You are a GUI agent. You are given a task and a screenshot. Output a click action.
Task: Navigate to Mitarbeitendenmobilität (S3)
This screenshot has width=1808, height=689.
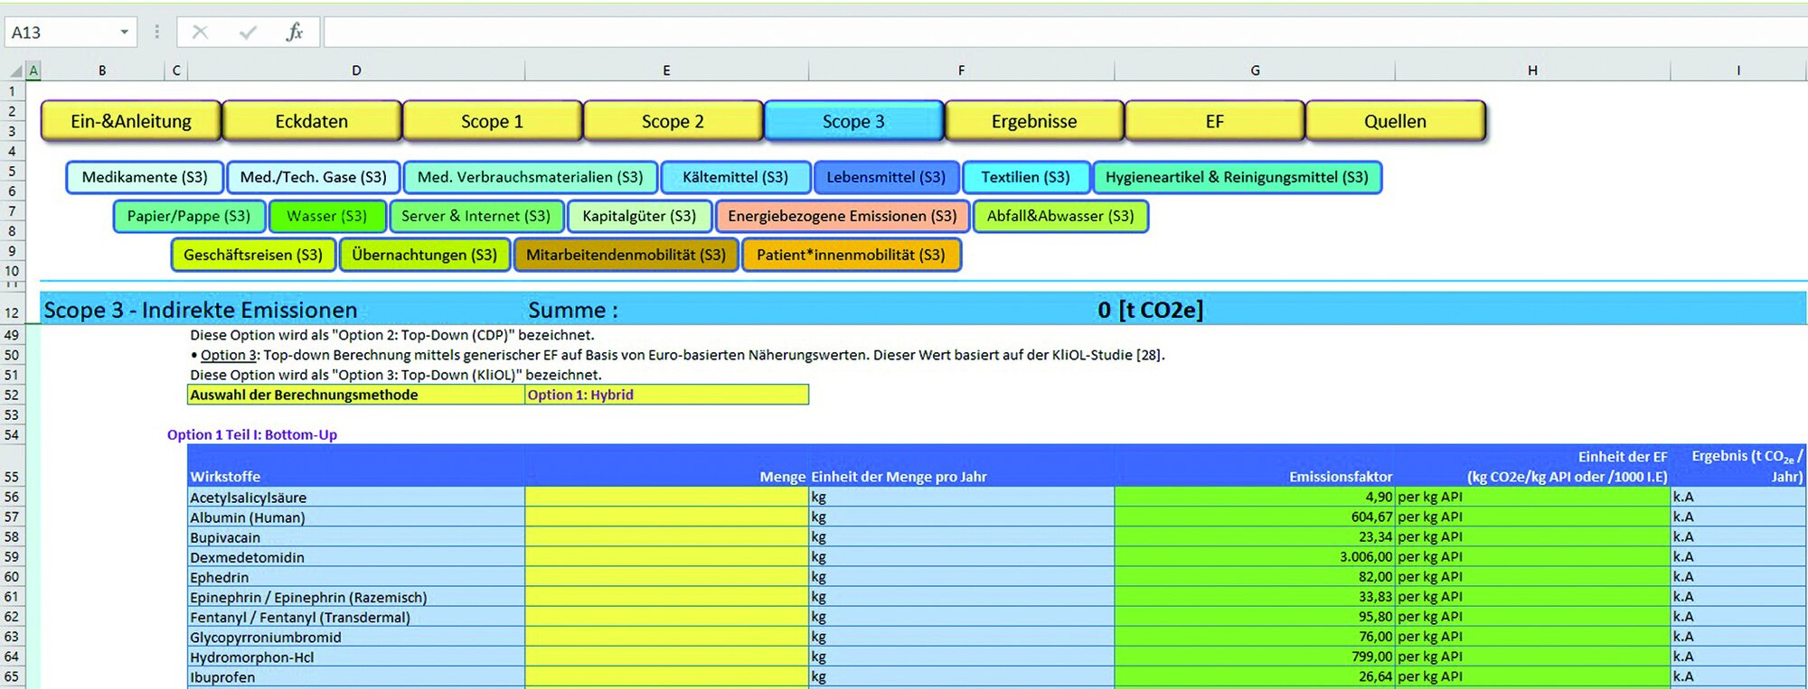(x=626, y=255)
